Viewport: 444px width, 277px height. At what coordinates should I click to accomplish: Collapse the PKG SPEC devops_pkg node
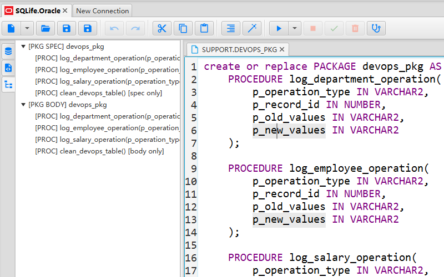click(x=23, y=47)
